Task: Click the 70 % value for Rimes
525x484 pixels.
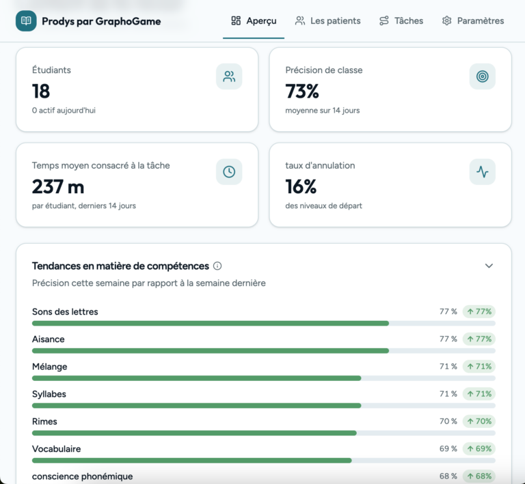Action: 448,421
